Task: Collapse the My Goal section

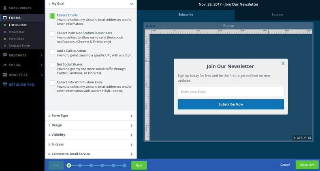Action: pos(131,4)
